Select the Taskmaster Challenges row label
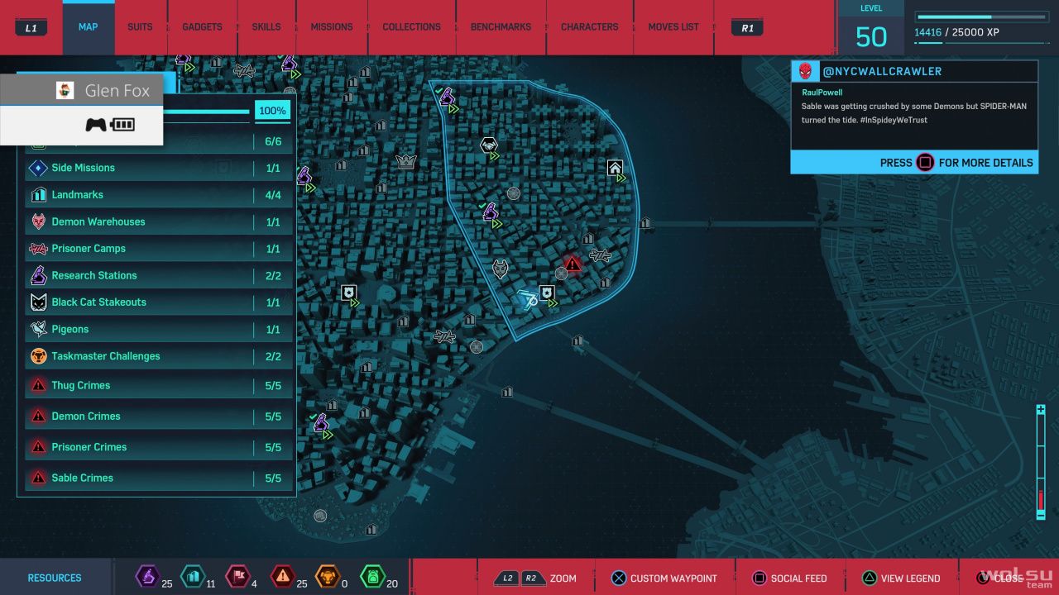 tap(106, 356)
